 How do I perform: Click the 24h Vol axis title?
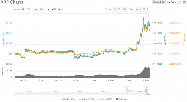click(x=2, y=71)
